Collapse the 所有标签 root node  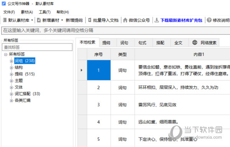[6, 55]
